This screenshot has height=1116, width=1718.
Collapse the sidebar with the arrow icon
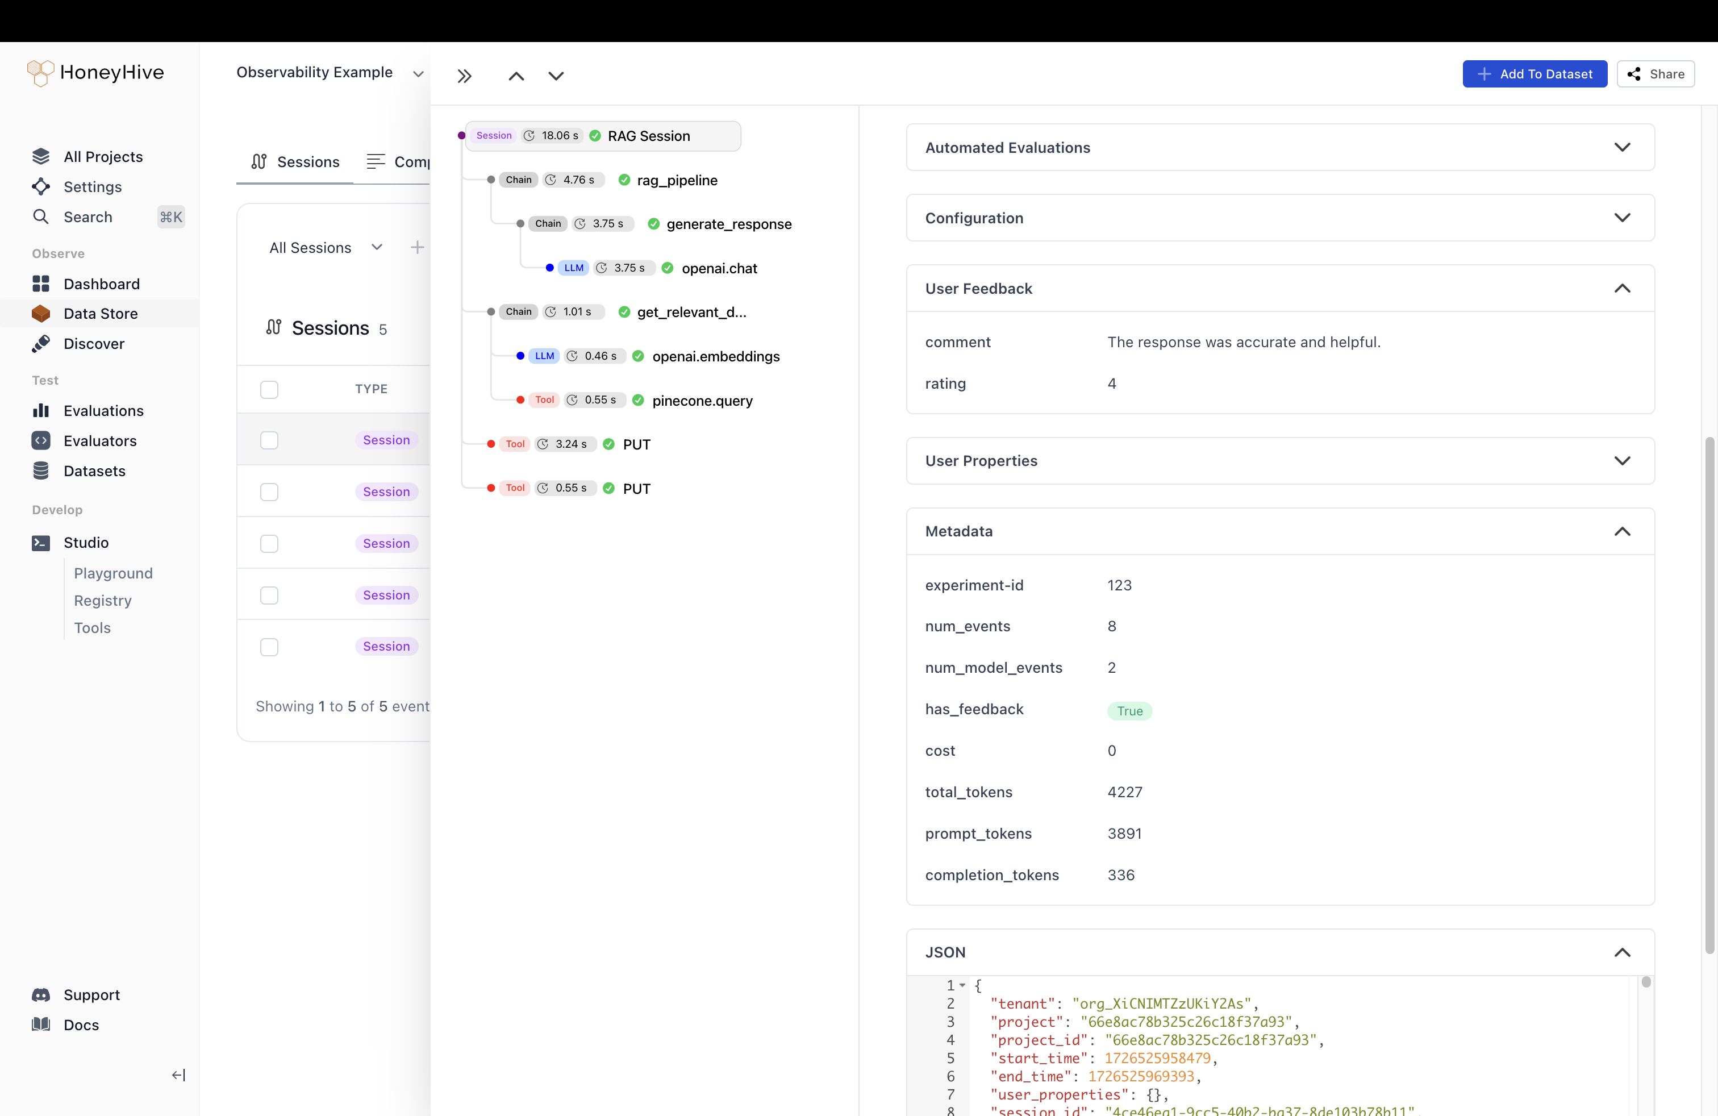tap(178, 1075)
